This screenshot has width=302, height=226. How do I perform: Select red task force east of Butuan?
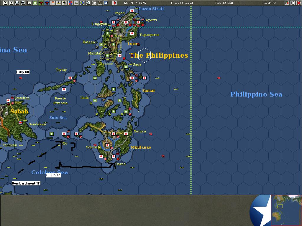[x=151, y=134]
